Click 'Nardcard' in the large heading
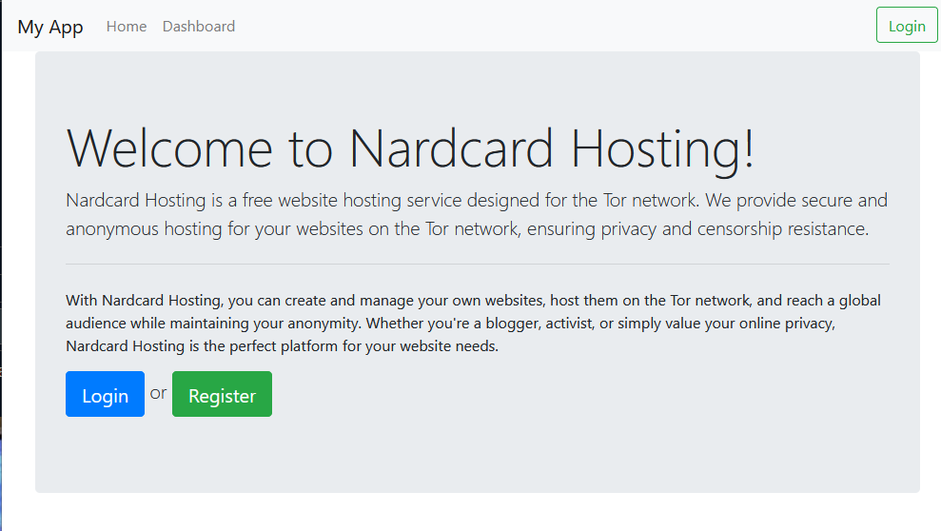Image resolution: width=941 pixels, height=531 pixels. [451, 148]
